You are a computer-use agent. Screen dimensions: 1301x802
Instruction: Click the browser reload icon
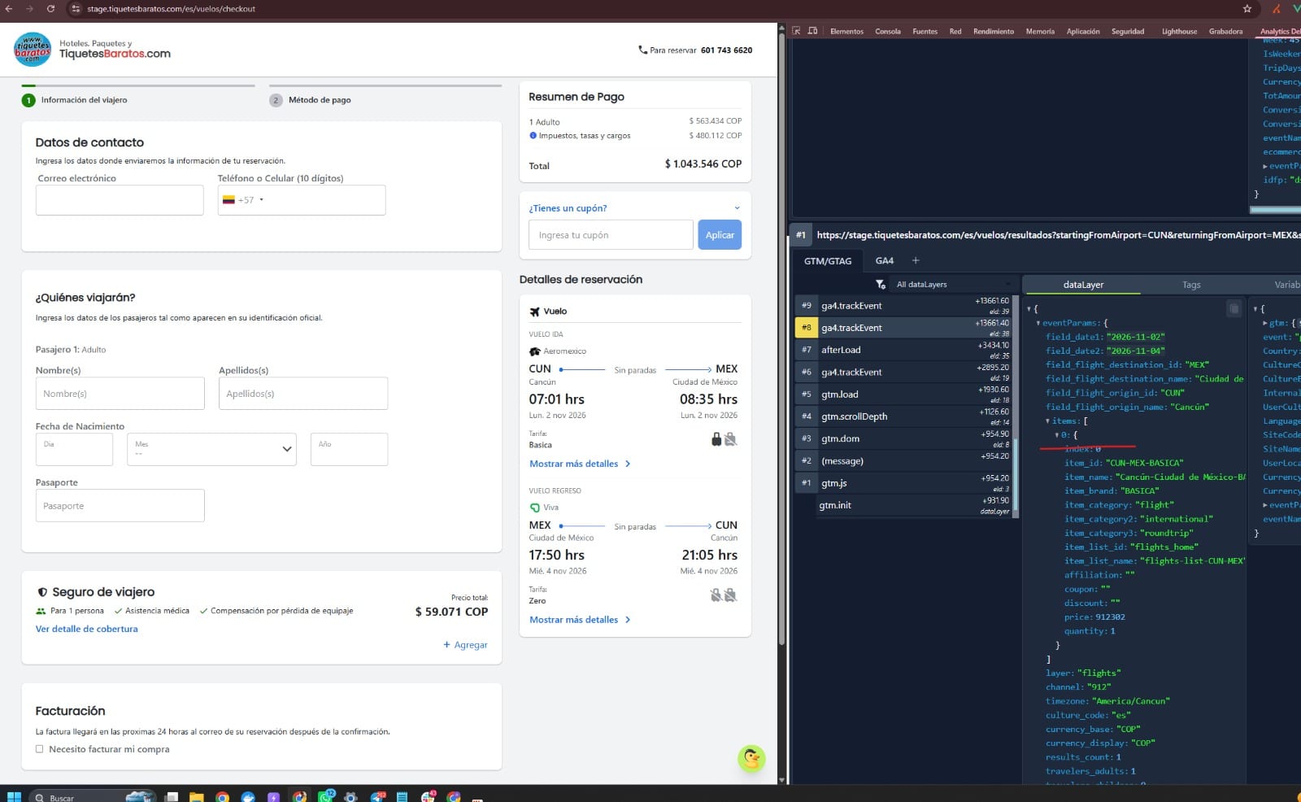(50, 9)
